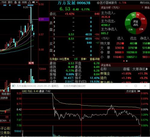Select the 排名 ranking tab
Viewport: 150px width, 137px height.
tap(147, 8)
